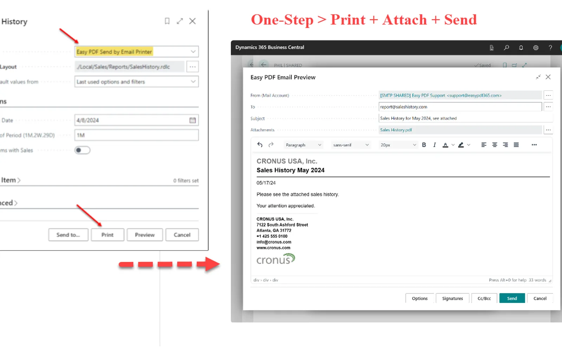562x351 pixels.
Task: Redo the edit in email editor
Action: pos(271,145)
